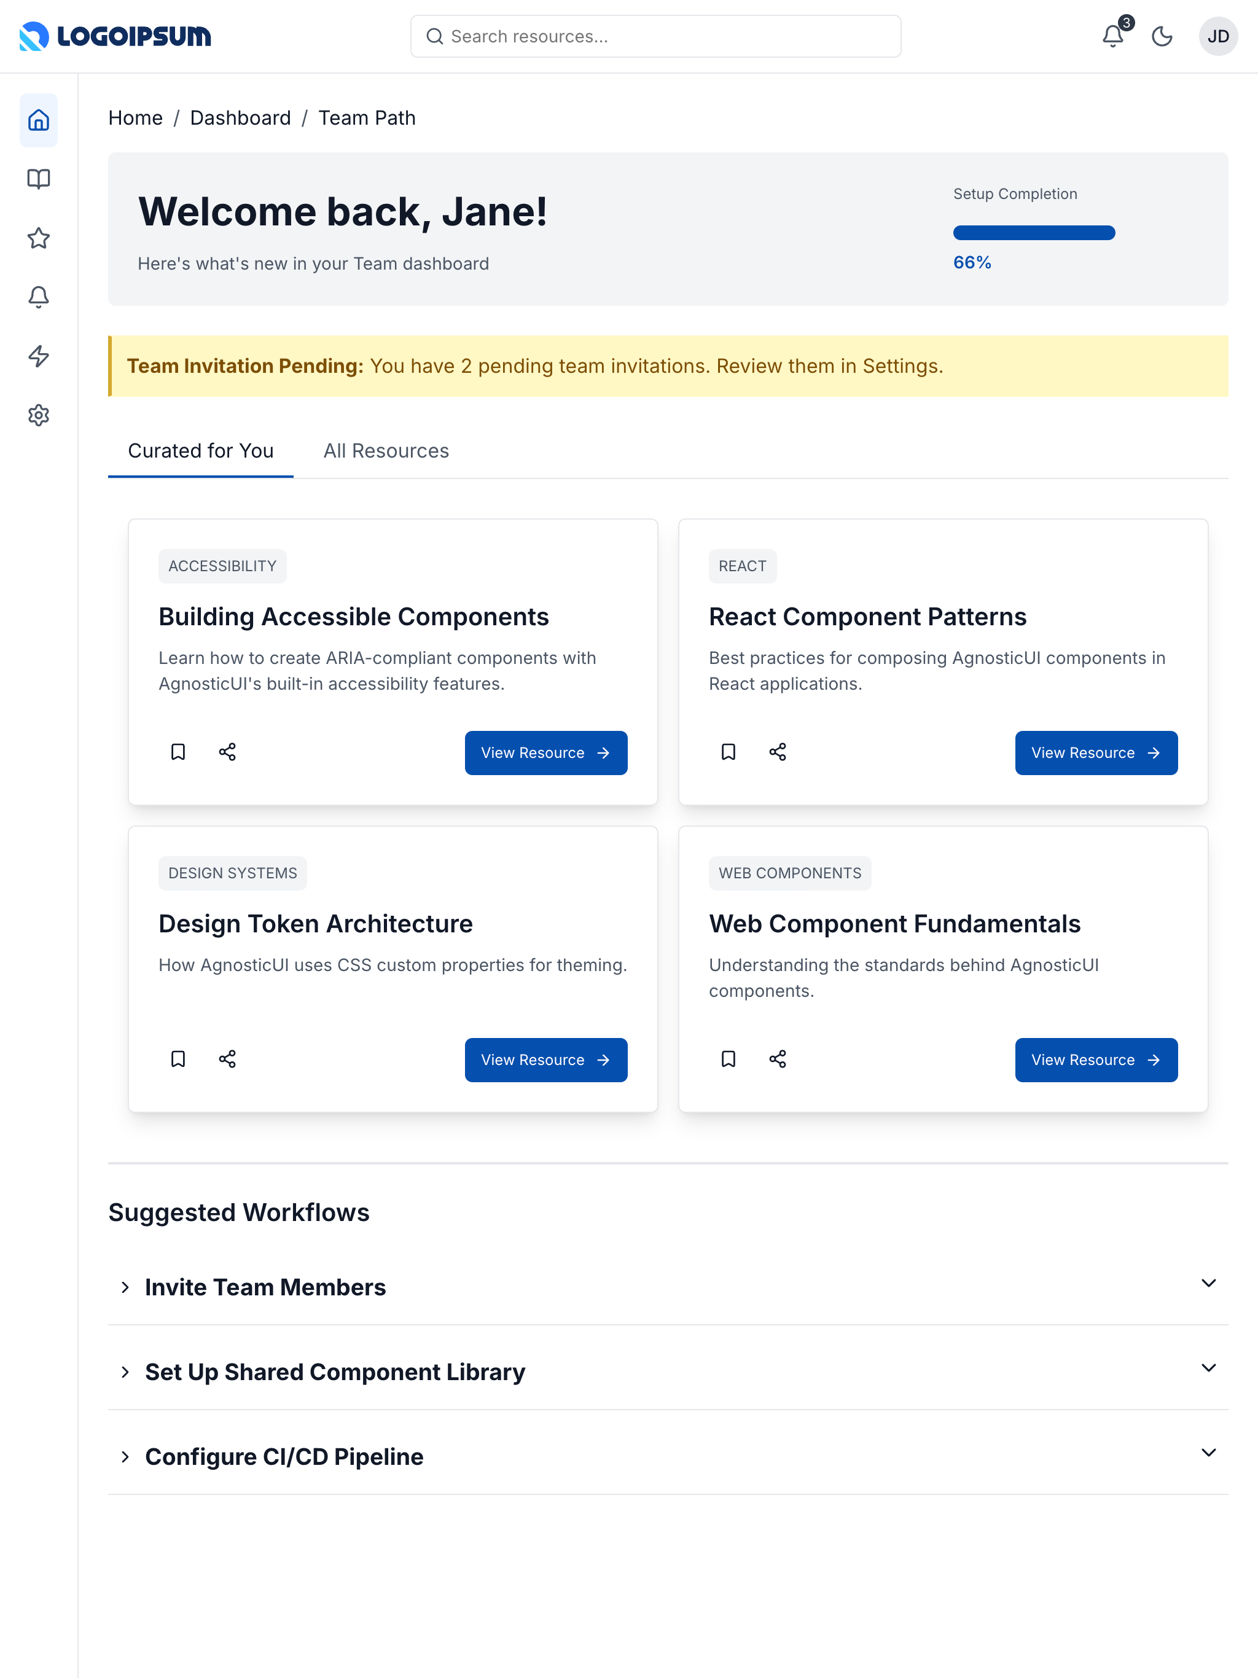
Task: Click the lightning bolt sidebar icon
Action: click(x=39, y=356)
